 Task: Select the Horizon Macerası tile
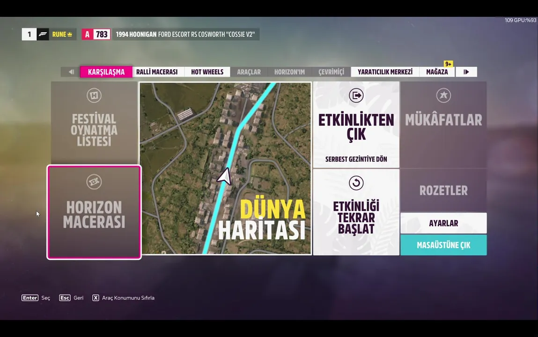pos(94,212)
